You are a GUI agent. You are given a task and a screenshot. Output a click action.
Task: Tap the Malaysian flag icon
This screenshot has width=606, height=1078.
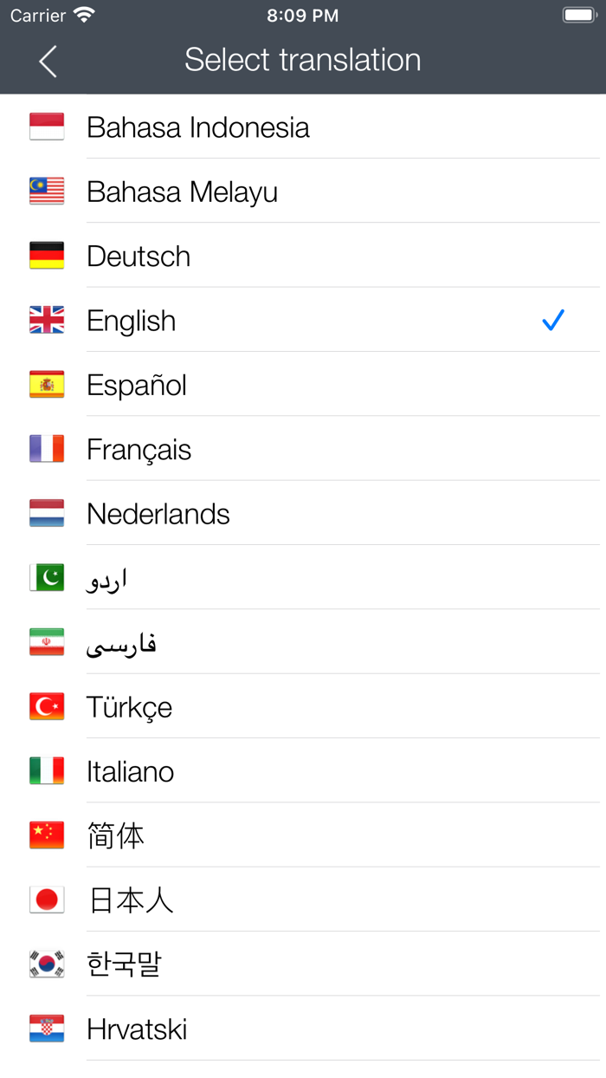[47, 192]
